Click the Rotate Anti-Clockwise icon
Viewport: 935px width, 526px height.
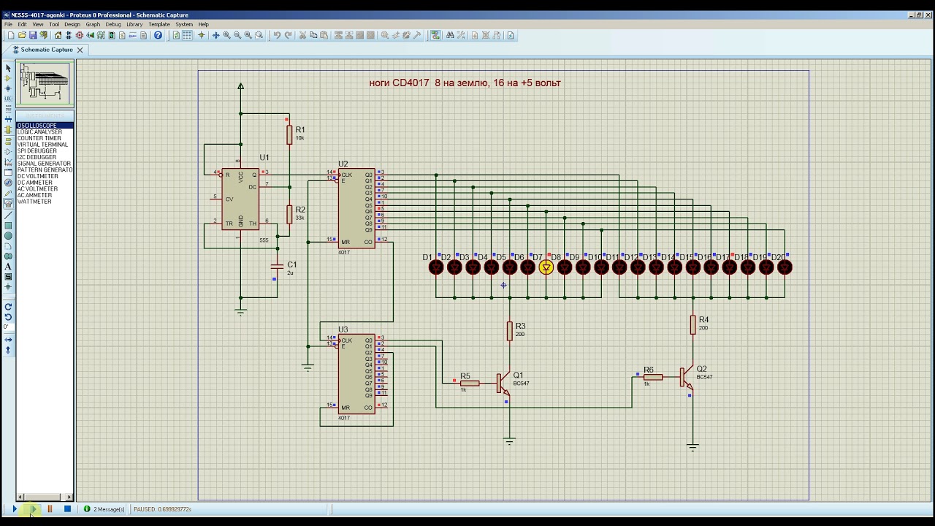click(x=8, y=316)
